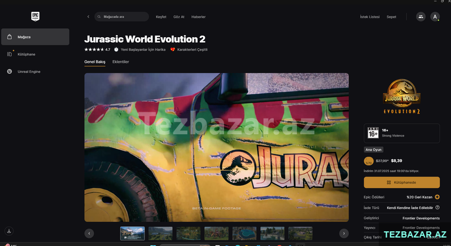Click the Epic Games logo
This screenshot has width=451, height=246.
[35, 16]
